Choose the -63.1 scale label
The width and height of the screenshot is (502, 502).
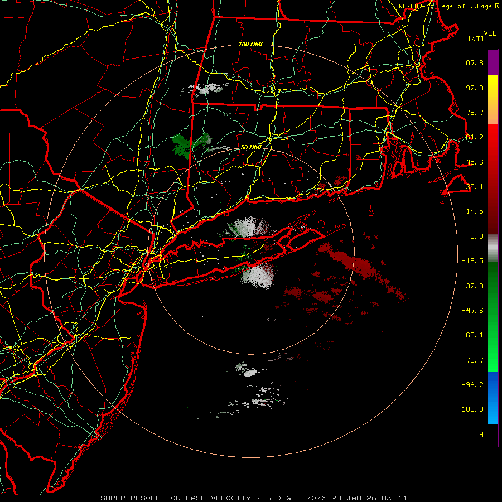[x=472, y=335]
